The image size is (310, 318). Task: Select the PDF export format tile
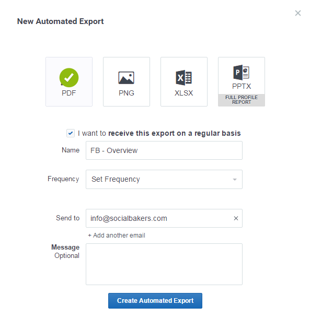[x=69, y=81]
